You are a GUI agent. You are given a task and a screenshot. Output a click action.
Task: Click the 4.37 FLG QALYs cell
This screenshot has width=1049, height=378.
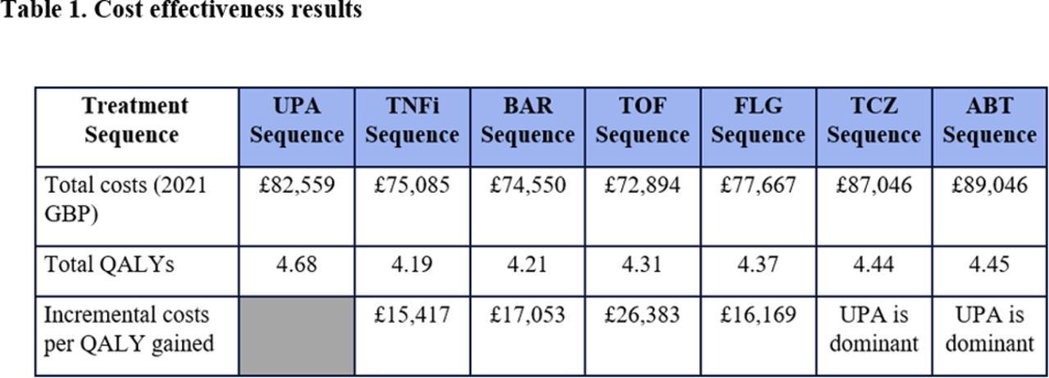[x=758, y=265]
